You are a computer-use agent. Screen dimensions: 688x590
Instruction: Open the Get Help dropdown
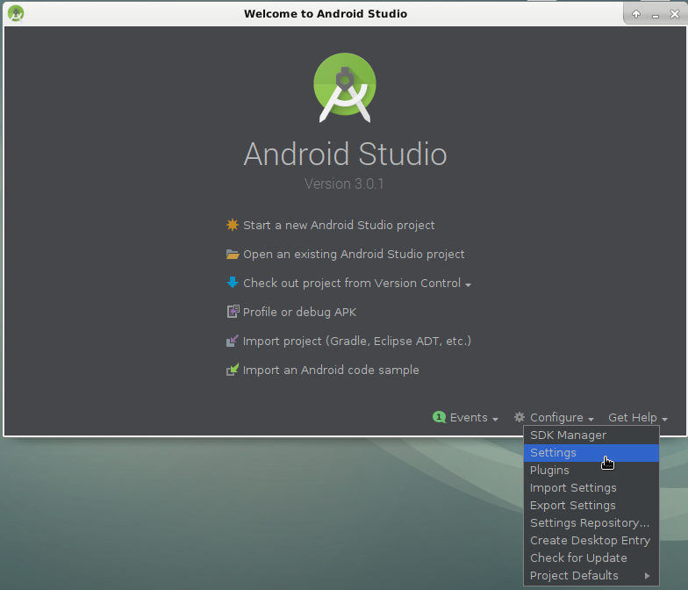click(638, 418)
